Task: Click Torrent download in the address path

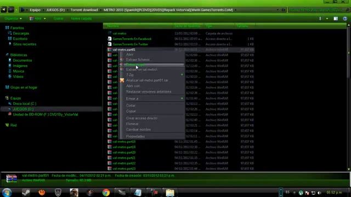Action: [x=84, y=10]
